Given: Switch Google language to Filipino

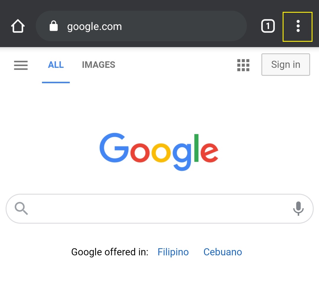Looking at the screenshot, I should (x=173, y=252).
